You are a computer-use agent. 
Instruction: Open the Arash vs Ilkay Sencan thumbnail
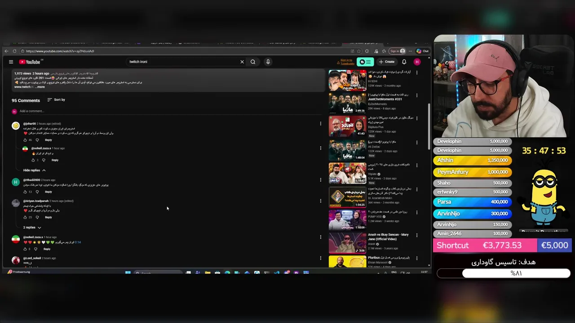(x=347, y=243)
